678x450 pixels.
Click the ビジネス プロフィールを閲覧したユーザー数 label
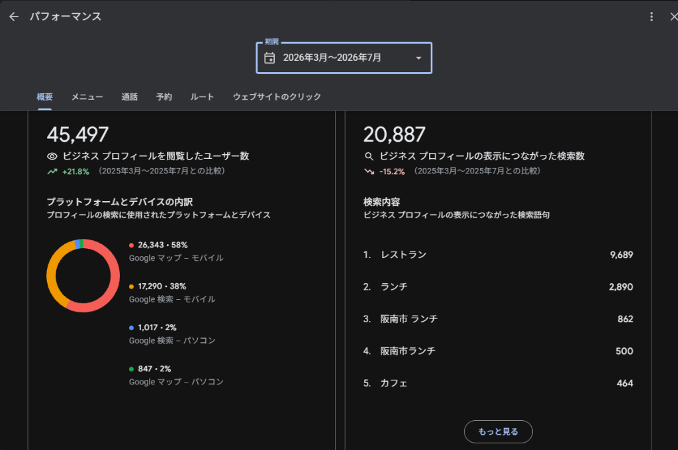[156, 156]
